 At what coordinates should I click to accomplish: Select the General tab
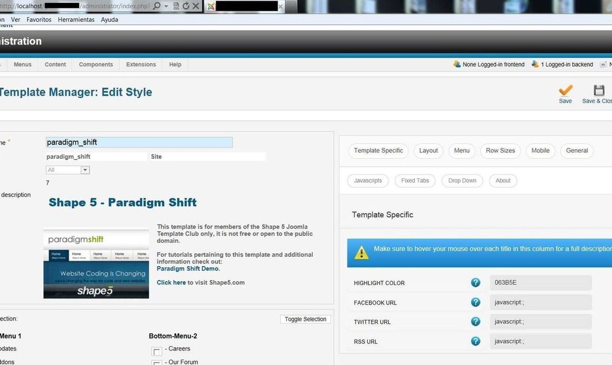(x=577, y=151)
